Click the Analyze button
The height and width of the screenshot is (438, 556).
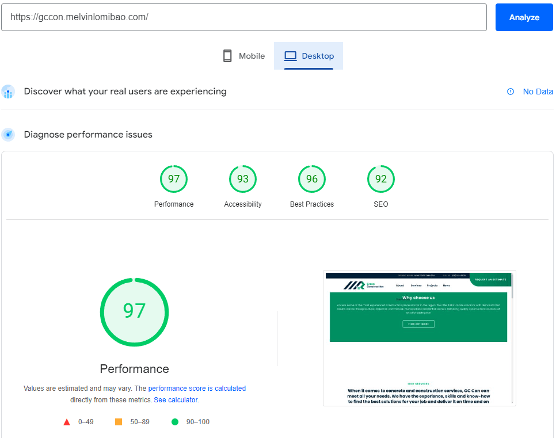[x=524, y=17]
